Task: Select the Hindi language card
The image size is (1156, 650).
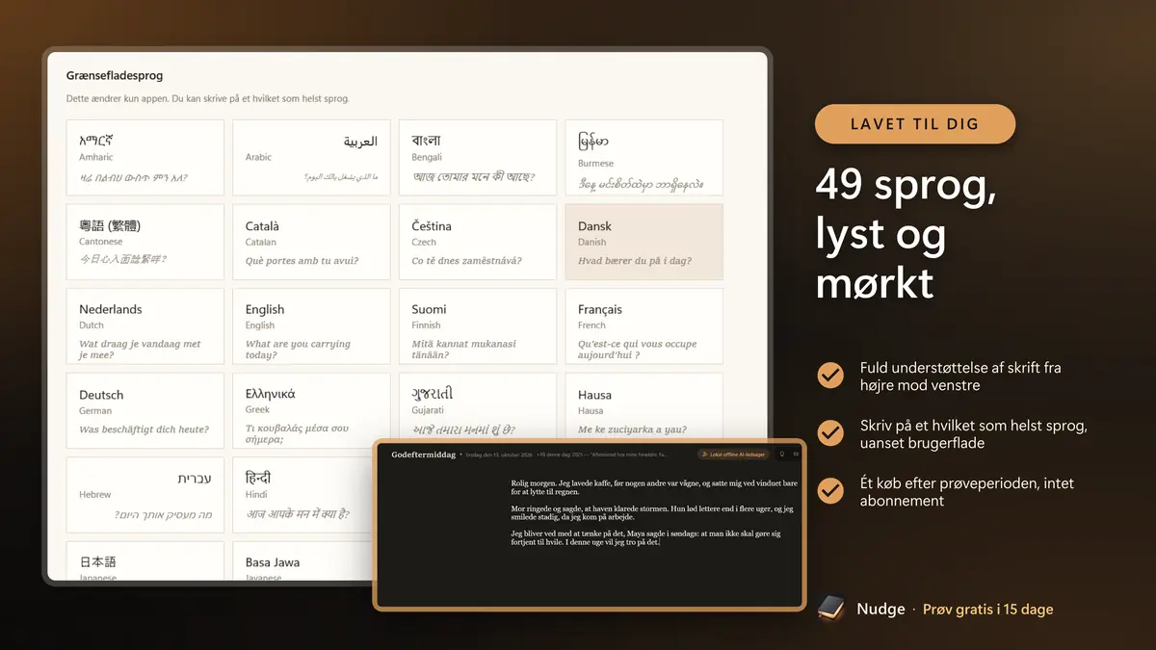Action: (302, 495)
